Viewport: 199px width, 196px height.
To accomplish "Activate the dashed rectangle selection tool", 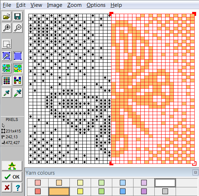I will (6, 44).
